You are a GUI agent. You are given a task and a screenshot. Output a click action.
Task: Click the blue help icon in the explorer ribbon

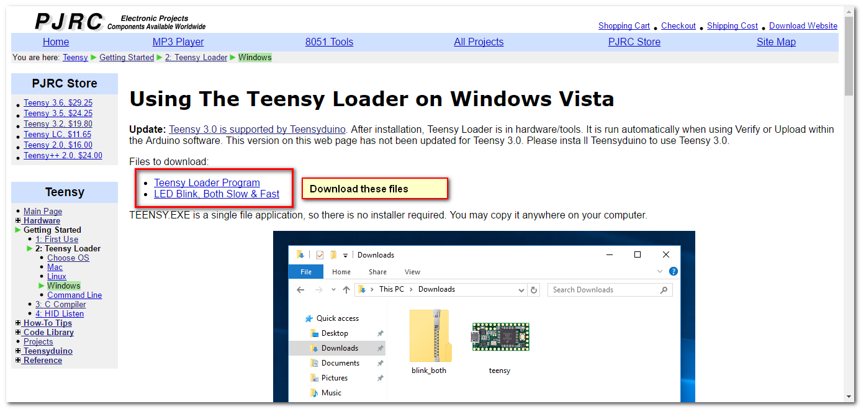(674, 272)
